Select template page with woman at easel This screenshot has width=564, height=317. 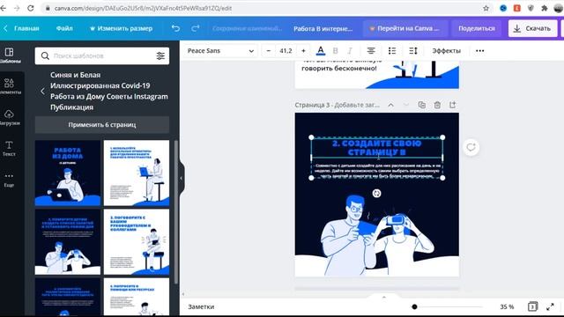click(x=137, y=173)
